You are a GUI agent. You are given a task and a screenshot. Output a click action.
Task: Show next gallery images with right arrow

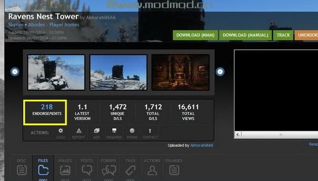220,72
